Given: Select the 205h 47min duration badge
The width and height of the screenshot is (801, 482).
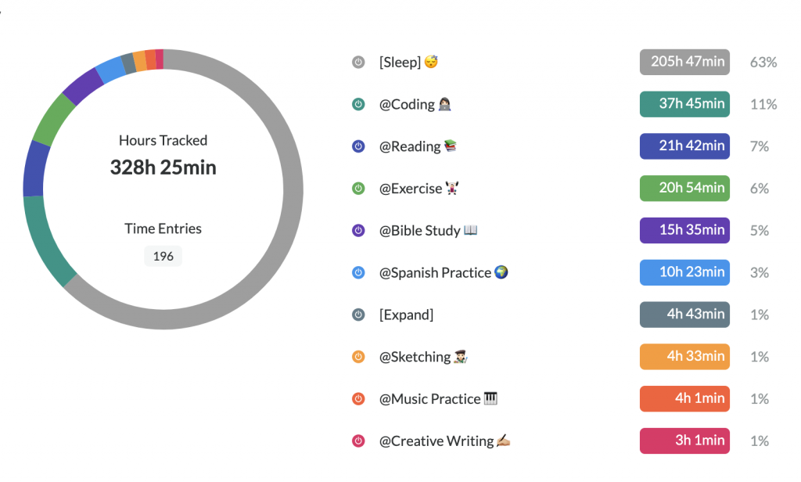Looking at the screenshot, I should point(684,62).
